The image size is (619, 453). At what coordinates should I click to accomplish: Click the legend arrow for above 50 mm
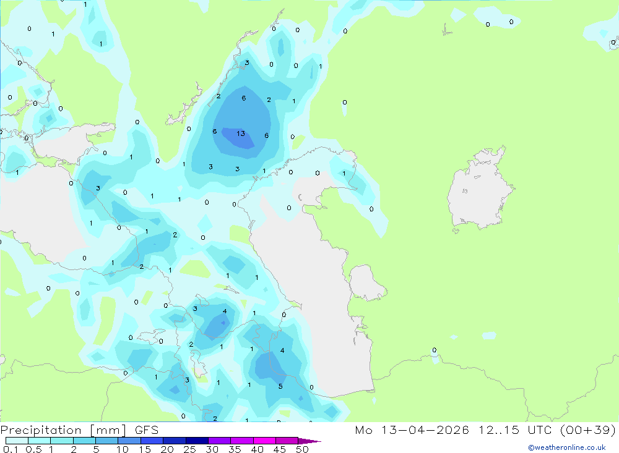309,441
